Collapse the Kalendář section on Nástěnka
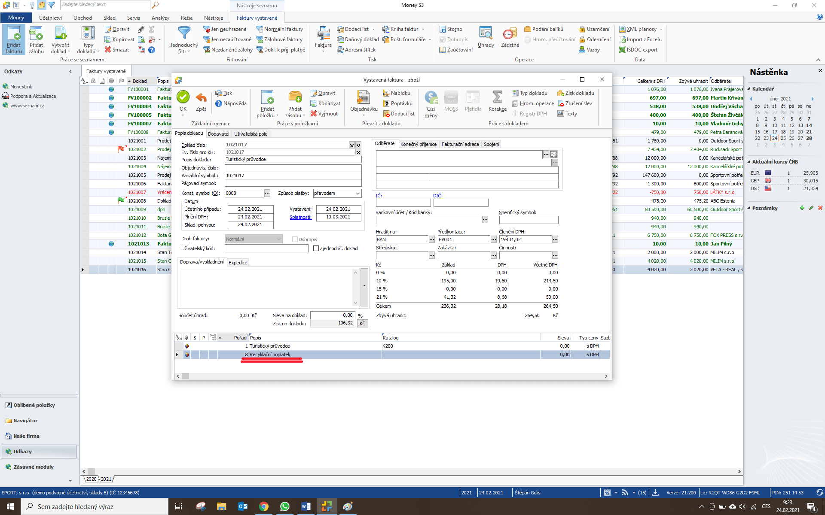This screenshot has width=825, height=515. (x=749, y=89)
